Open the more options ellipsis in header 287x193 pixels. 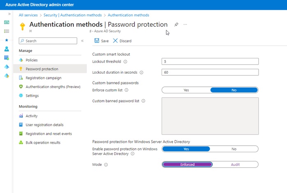pyautogui.click(x=185, y=25)
